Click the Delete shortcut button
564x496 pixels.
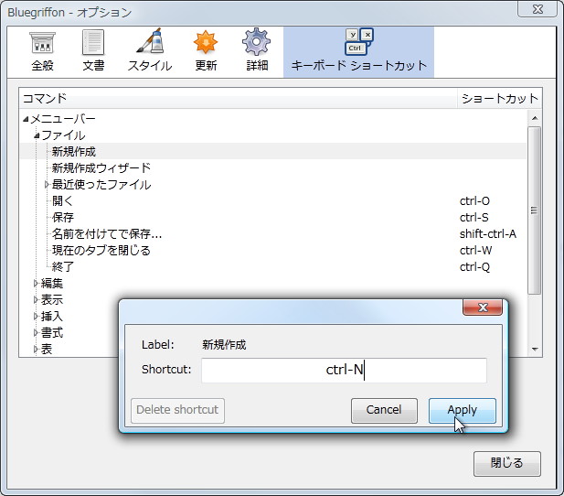tap(177, 410)
